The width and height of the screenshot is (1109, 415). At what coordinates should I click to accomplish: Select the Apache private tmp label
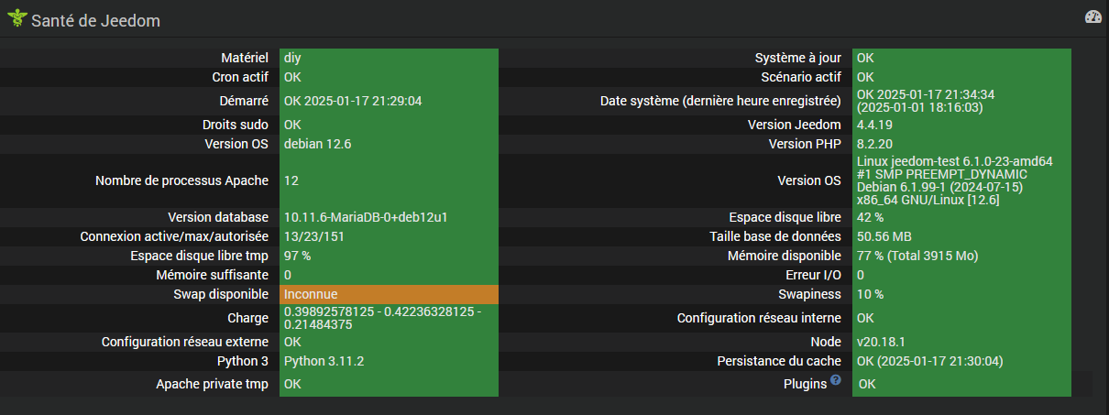click(213, 384)
